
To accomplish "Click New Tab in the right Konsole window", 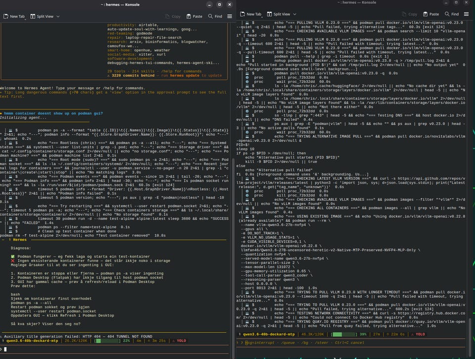I will point(250,14).
